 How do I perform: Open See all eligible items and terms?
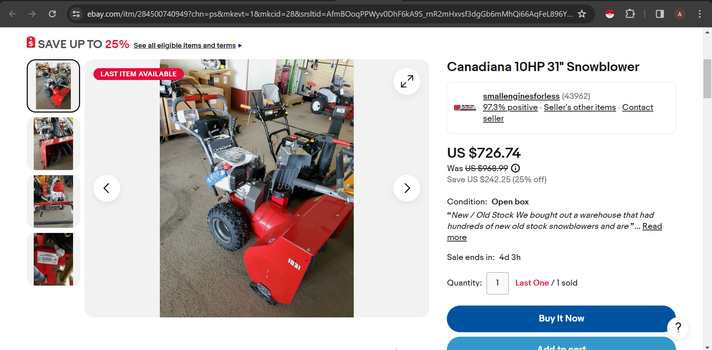coord(185,46)
